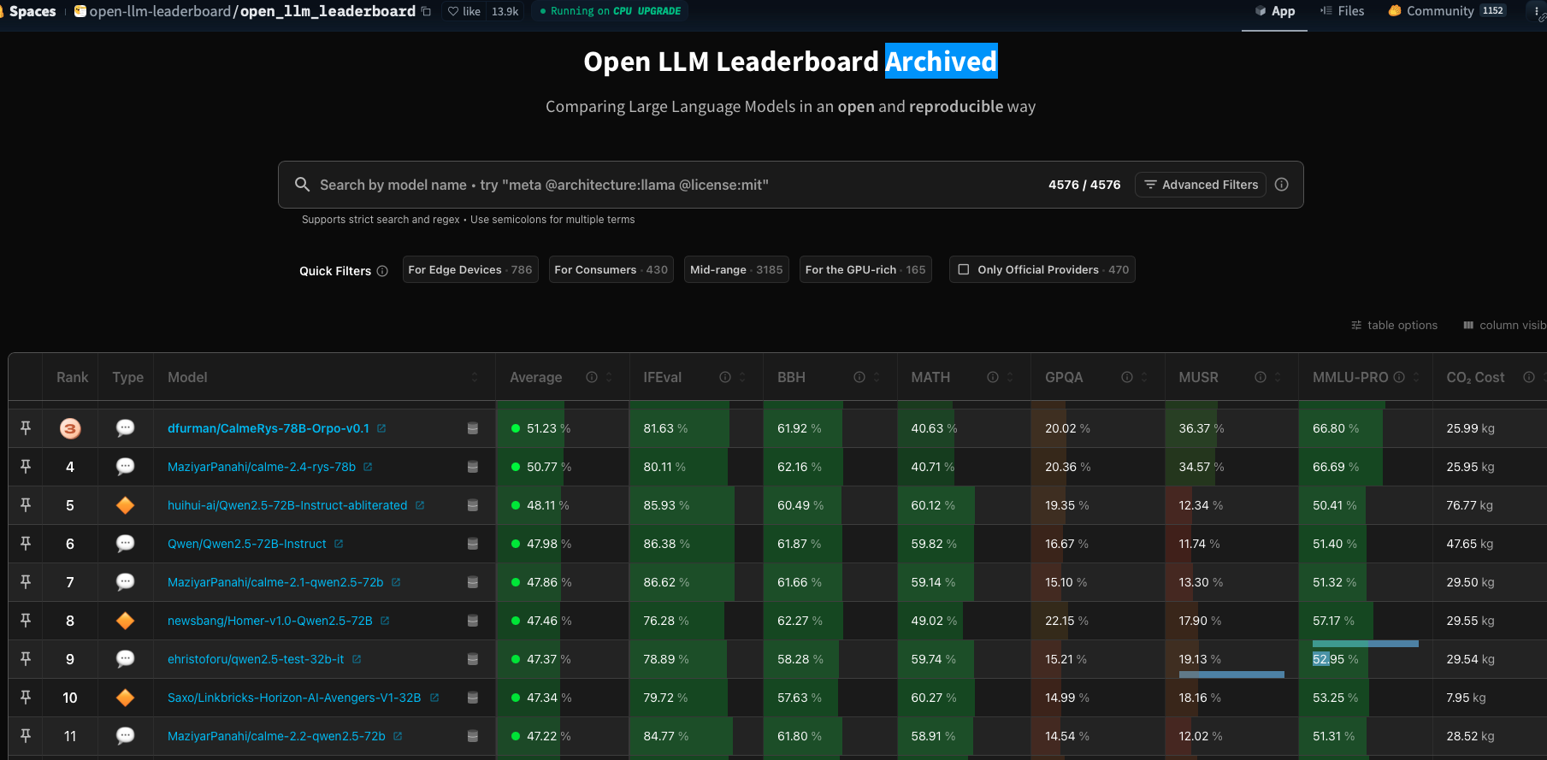Click the 4576 / 4576 results count
Viewport: 1547px width, 760px height.
1084,185
